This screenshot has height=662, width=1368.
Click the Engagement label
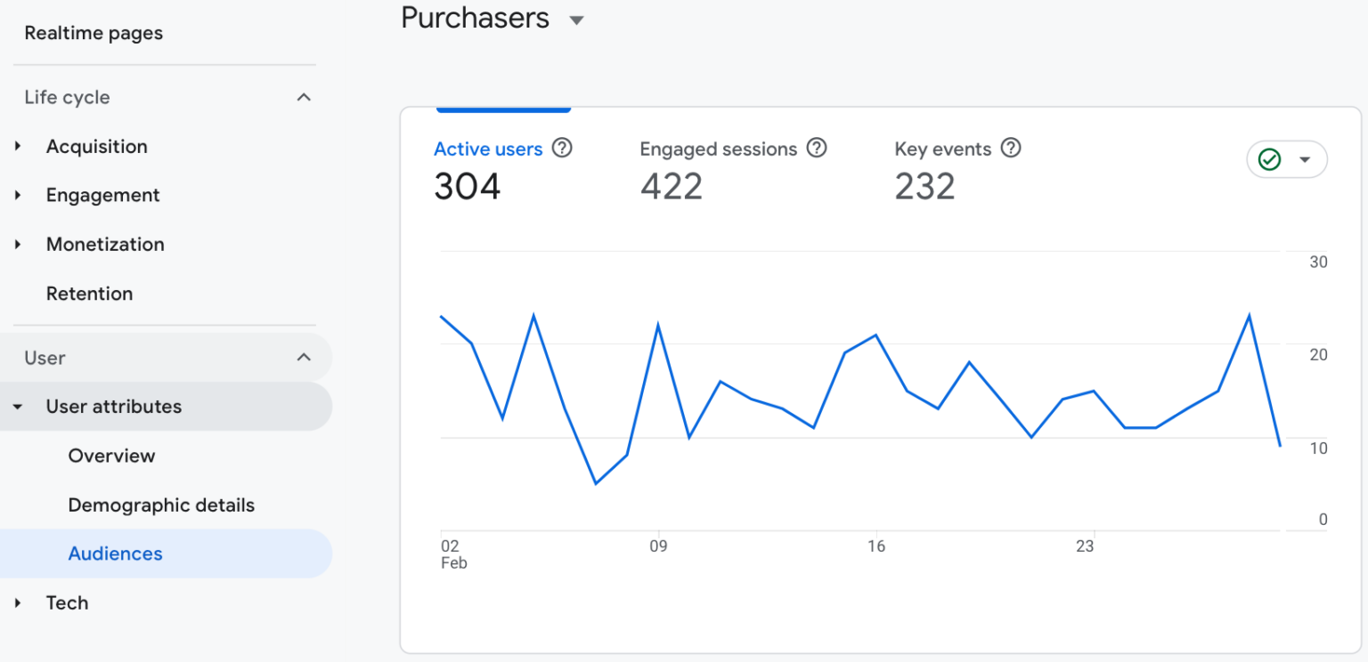[x=103, y=195]
